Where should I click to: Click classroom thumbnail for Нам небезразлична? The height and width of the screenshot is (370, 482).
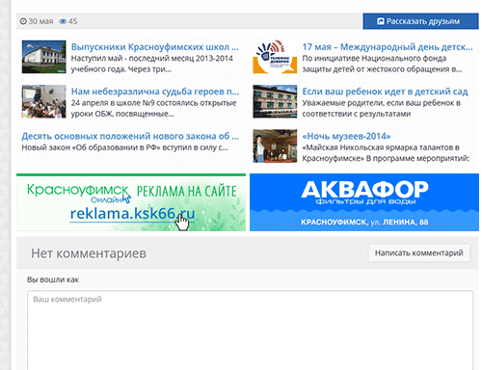[44, 101]
